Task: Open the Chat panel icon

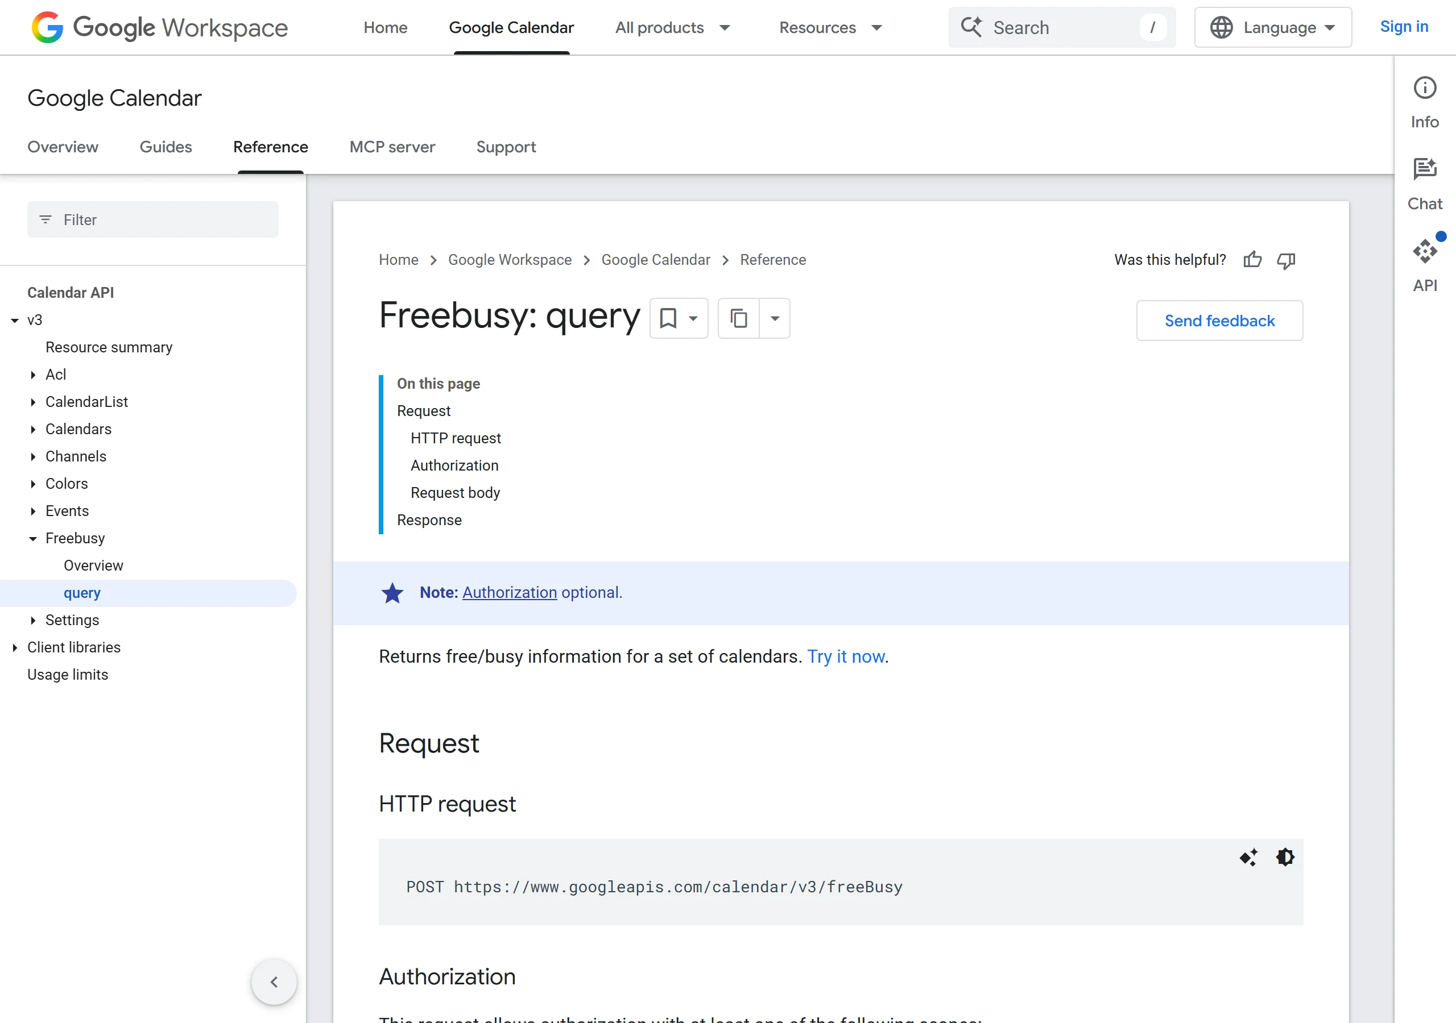Action: pos(1424,169)
